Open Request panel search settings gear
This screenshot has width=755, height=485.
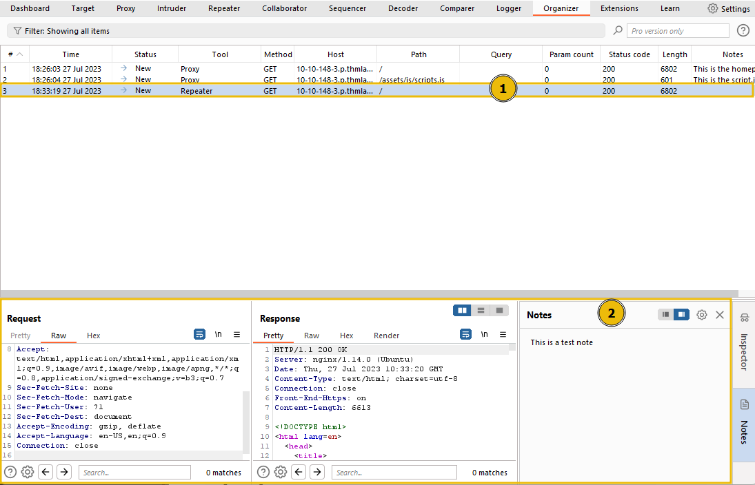pyautogui.click(x=28, y=472)
